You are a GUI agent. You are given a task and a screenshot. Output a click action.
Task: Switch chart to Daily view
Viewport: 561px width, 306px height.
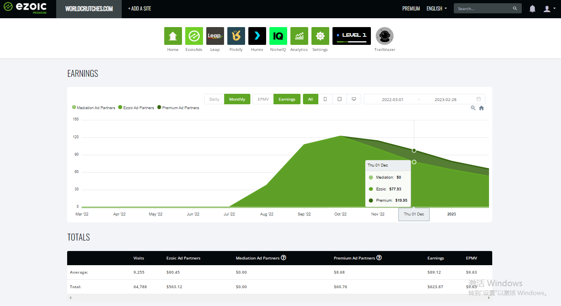(214, 99)
